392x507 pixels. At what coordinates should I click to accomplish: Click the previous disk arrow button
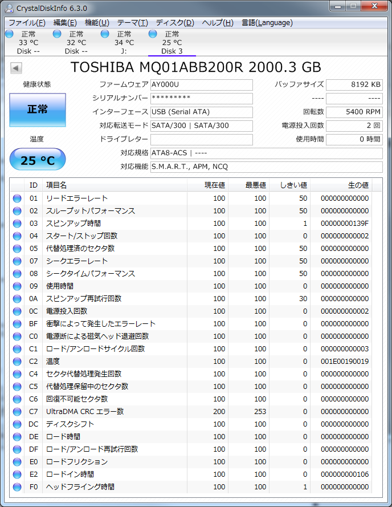click(x=16, y=68)
